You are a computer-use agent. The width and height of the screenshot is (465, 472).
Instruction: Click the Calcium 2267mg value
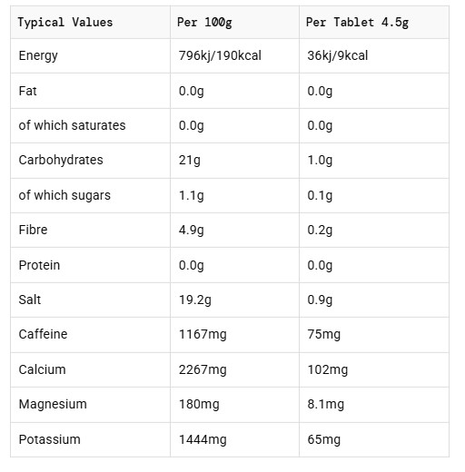(x=203, y=370)
